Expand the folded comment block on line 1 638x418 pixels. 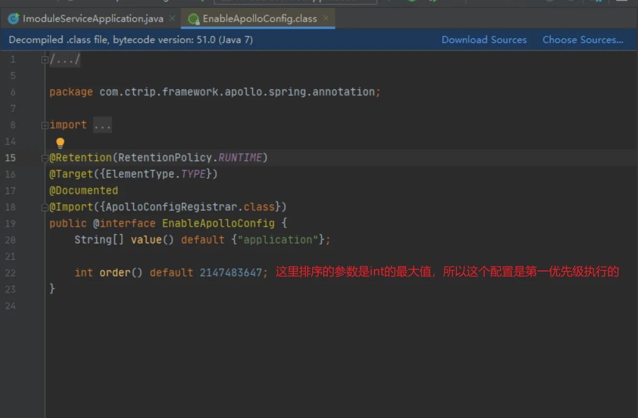tap(44, 59)
